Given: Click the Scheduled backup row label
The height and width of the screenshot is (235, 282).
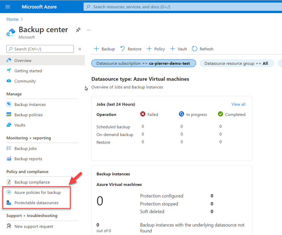Looking at the screenshot, I should tap(113, 127).
